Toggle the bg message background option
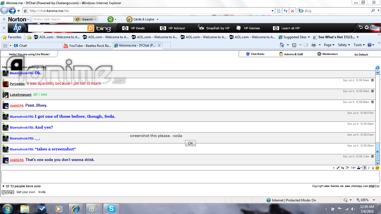The height and width of the screenshot is (214, 381). [342, 168]
